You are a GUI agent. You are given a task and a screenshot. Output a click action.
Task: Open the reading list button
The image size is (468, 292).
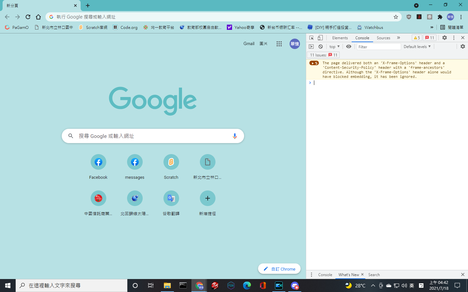tap(452, 27)
